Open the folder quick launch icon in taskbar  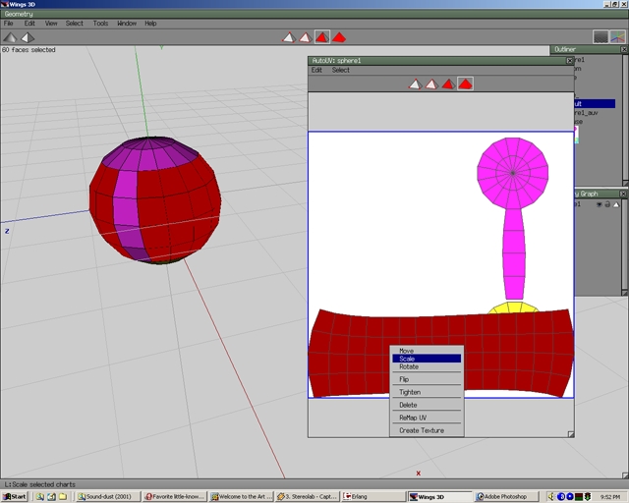click(63, 496)
